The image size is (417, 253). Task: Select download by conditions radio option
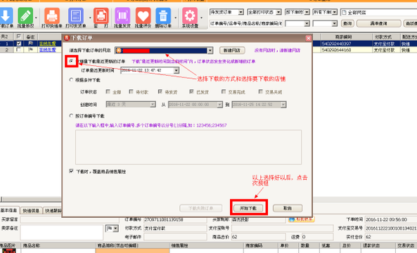coord(71,79)
